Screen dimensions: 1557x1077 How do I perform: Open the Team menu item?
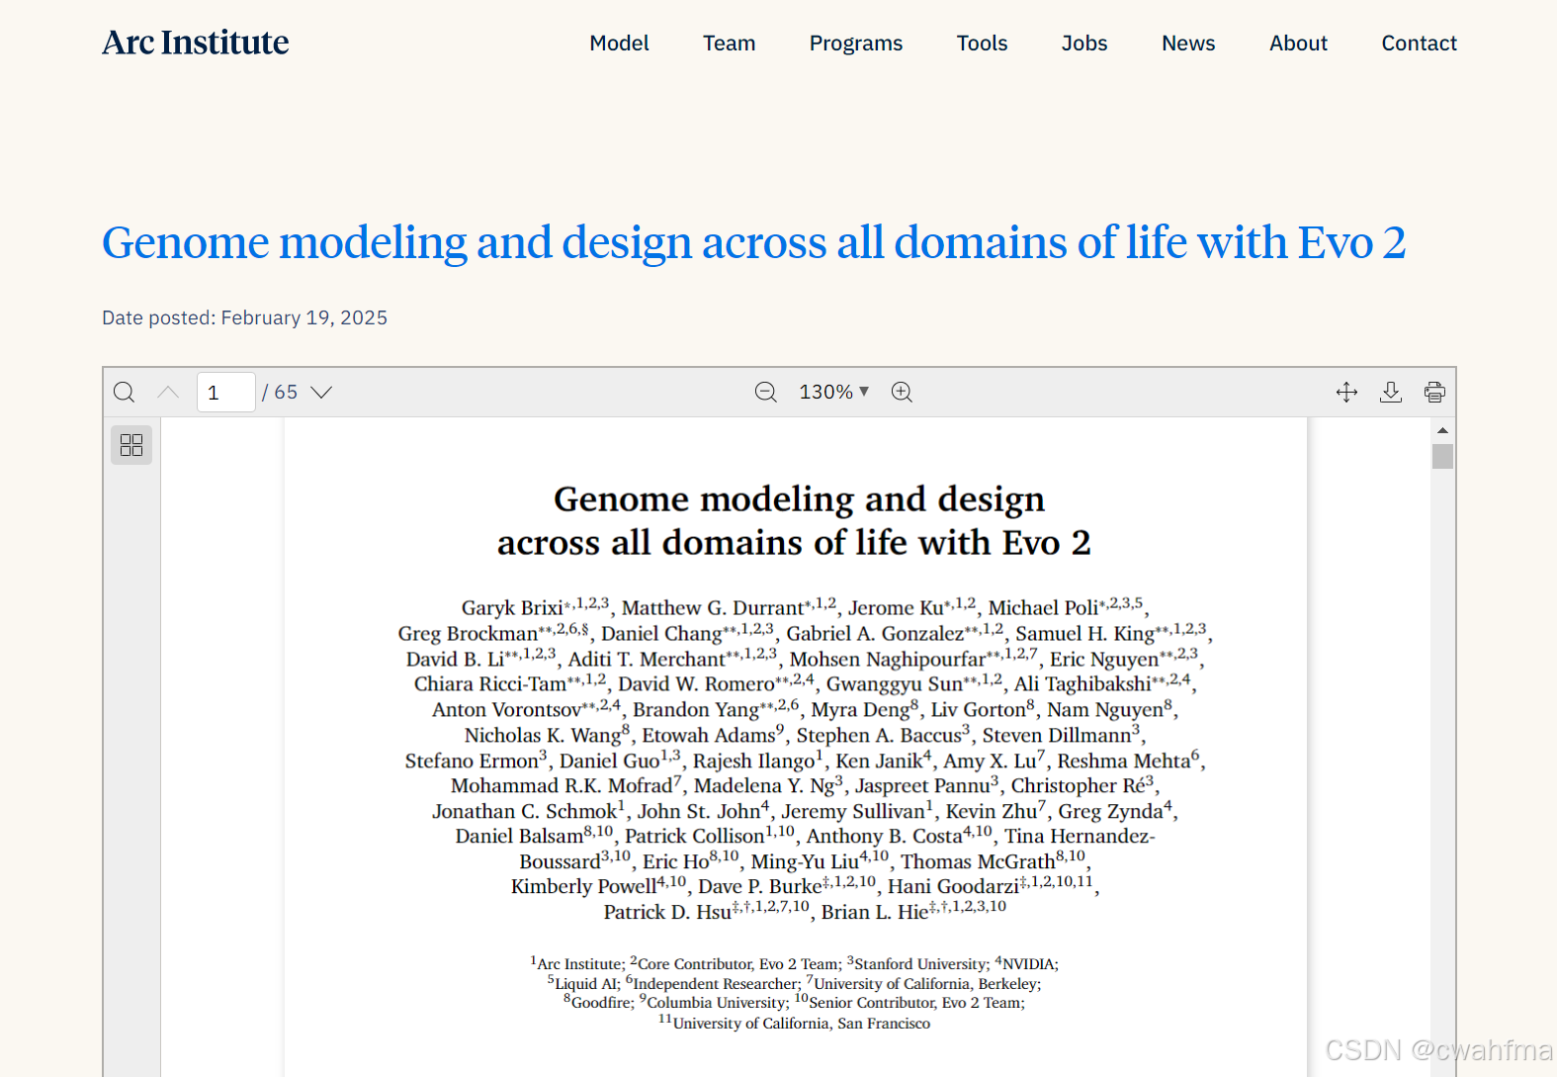[730, 44]
